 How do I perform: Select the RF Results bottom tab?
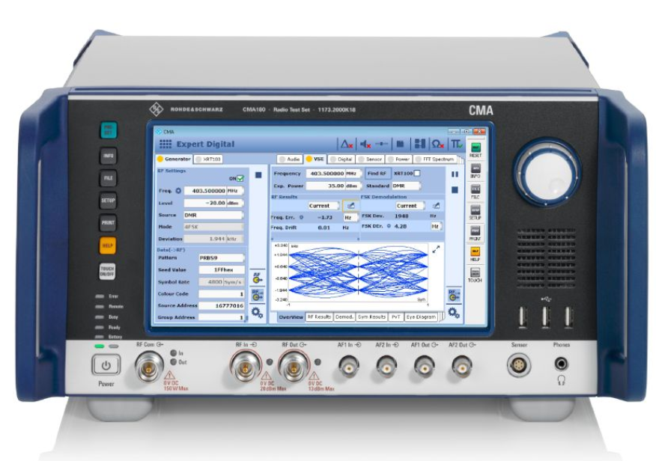point(319,317)
